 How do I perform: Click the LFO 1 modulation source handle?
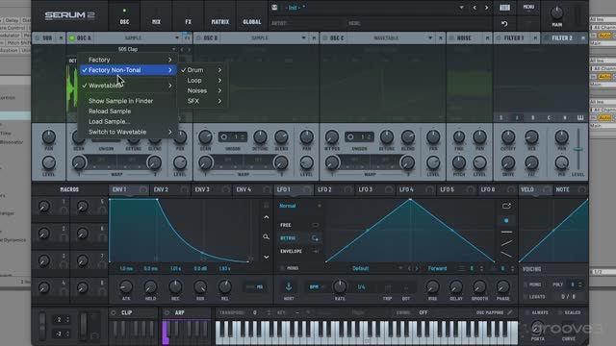(x=307, y=190)
